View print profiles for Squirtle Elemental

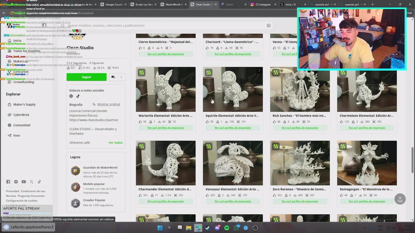click(x=233, y=128)
